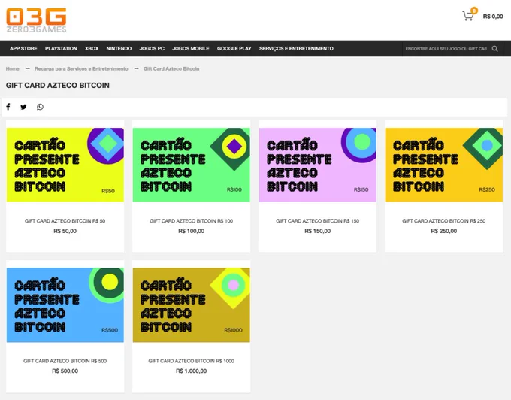Click Gift Card Azteco Bitcoin breadcrumb
The height and width of the screenshot is (400, 511).
coord(171,68)
